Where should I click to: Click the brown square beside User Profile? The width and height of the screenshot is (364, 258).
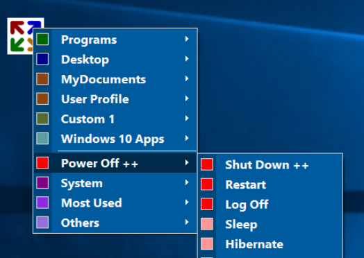[x=42, y=98]
